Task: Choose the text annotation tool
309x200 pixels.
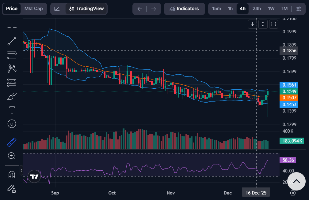Action: pyautogui.click(x=12, y=110)
